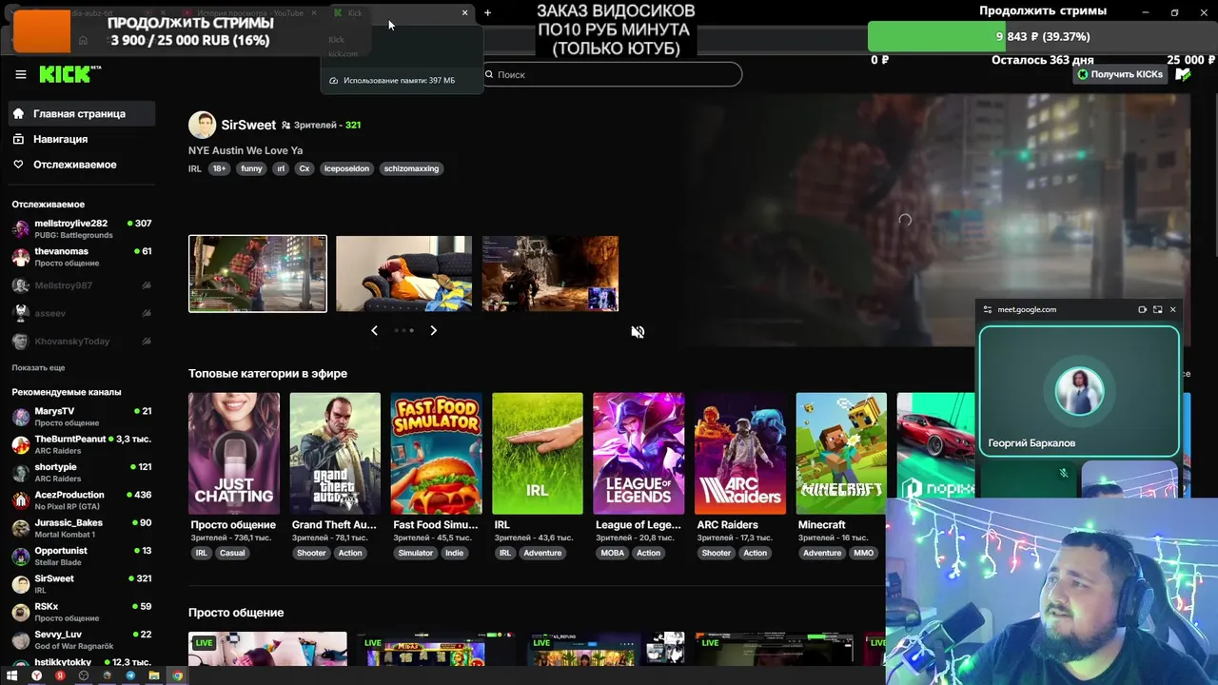Close the Kick browser tab
Viewport: 1218px width, 685px height.
[x=464, y=12]
